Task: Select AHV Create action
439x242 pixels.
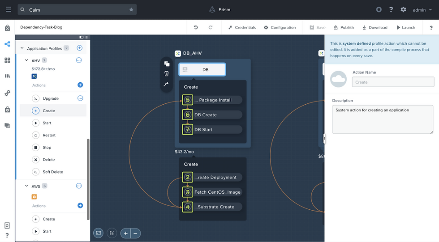Action: tap(53, 110)
